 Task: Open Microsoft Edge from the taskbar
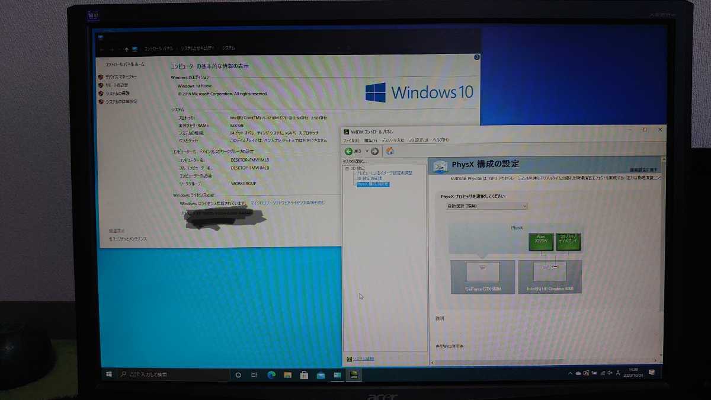click(271, 375)
